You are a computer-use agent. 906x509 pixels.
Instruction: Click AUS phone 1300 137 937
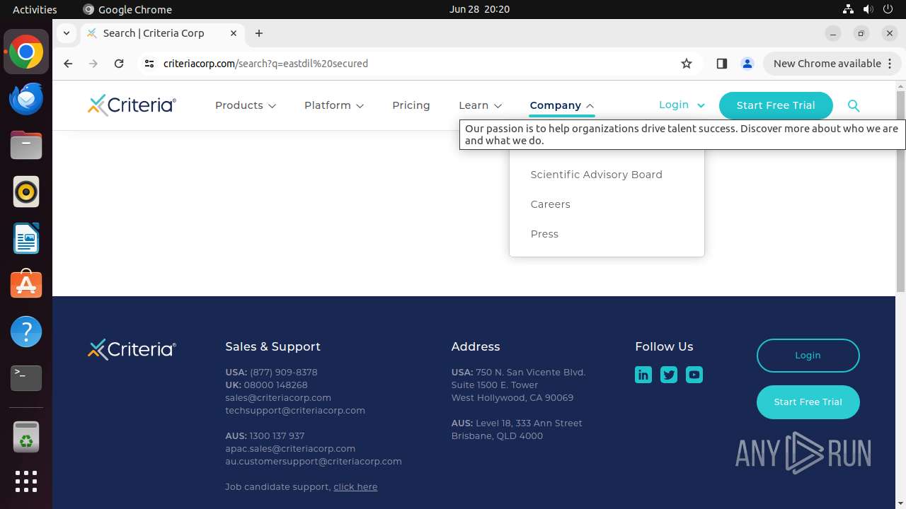[x=277, y=436]
